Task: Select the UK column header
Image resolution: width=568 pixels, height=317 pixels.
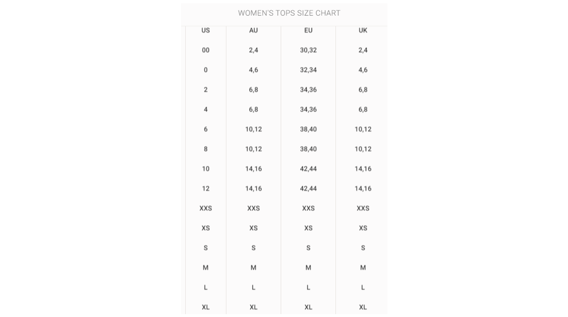Action: click(x=363, y=31)
